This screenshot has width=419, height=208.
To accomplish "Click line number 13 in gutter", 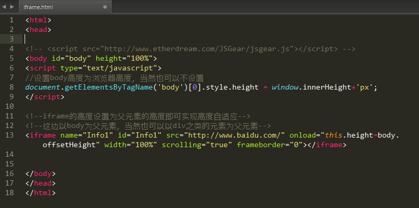I will pyautogui.click(x=10, y=135).
